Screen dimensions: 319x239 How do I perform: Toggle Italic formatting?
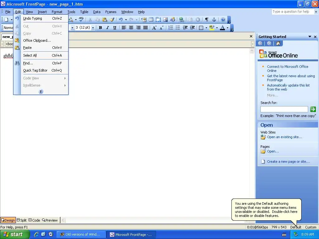[107, 28]
